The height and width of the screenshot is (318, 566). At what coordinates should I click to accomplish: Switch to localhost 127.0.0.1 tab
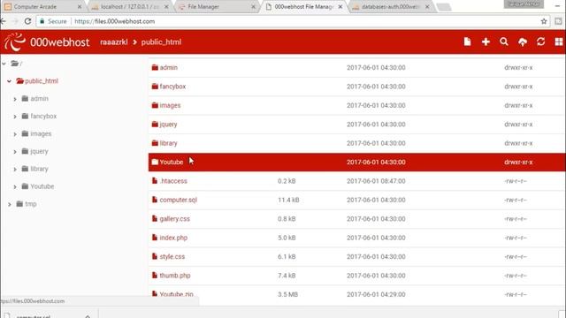click(x=129, y=6)
